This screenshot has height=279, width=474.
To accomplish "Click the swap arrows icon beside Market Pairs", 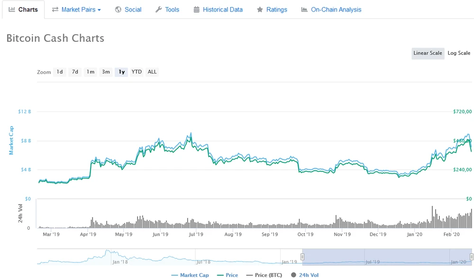I will coord(55,9).
